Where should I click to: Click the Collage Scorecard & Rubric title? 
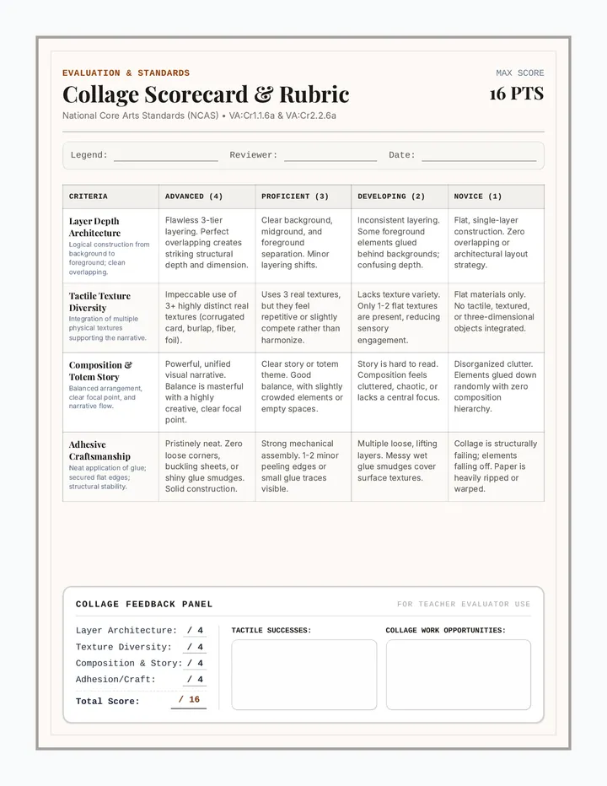point(206,94)
